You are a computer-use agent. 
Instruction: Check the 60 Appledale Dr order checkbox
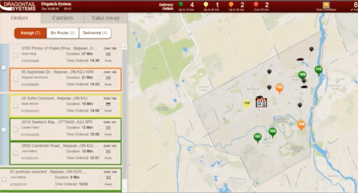coord(16,79)
